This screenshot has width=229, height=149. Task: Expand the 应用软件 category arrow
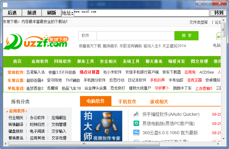[7, 111]
